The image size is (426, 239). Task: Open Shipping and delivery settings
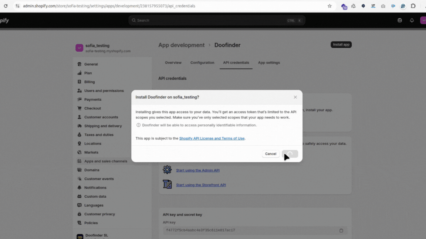[103, 126]
